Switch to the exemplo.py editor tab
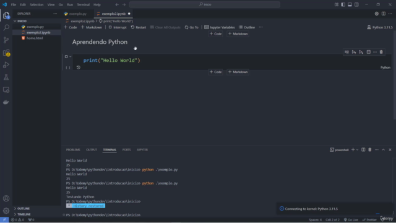Image resolution: width=396 pixels, height=223 pixels. [x=77, y=14]
